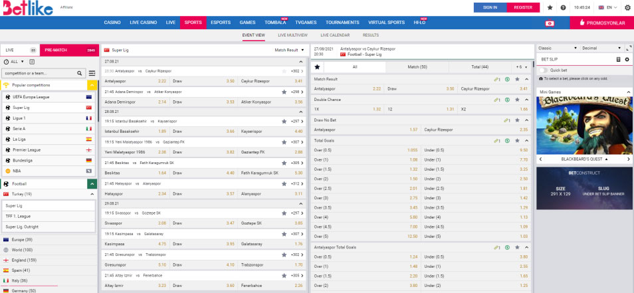The height and width of the screenshot is (293, 634).
Task: Star the Total Goals market
Action: (x=517, y=141)
